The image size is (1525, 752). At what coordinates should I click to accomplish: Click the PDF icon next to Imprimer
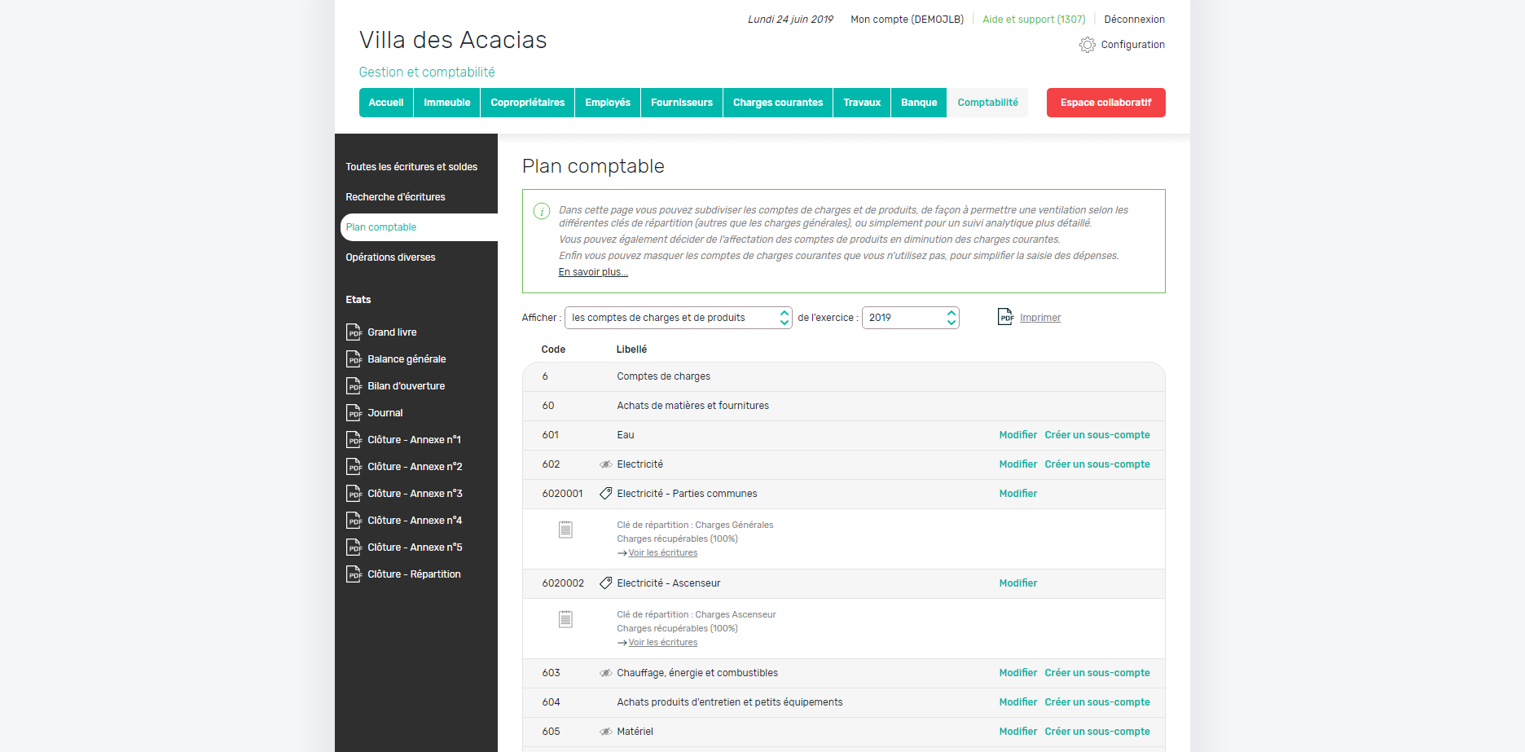1005,317
